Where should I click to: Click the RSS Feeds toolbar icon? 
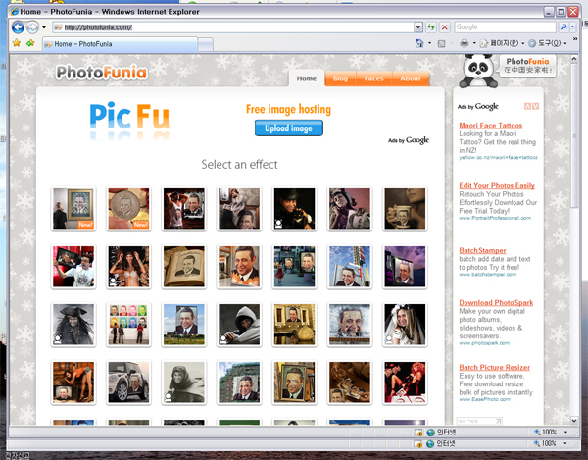(x=442, y=43)
